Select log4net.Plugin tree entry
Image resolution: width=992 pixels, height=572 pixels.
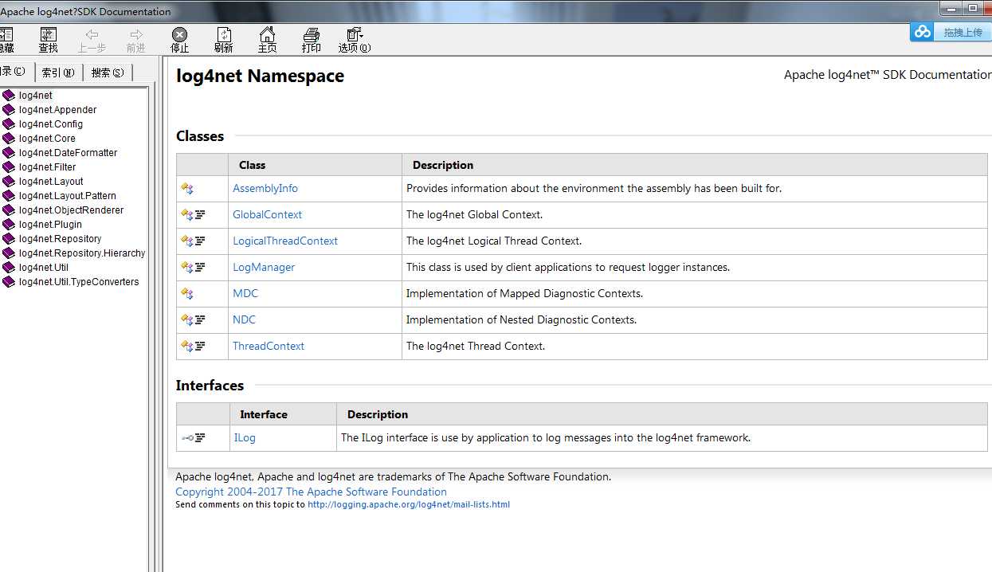[x=51, y=225]
